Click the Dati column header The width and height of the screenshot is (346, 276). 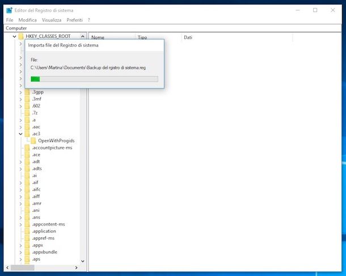pyautogui.click(x=188, y=37)
